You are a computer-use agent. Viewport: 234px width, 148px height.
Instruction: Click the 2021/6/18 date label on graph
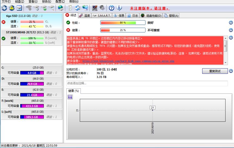153,128
